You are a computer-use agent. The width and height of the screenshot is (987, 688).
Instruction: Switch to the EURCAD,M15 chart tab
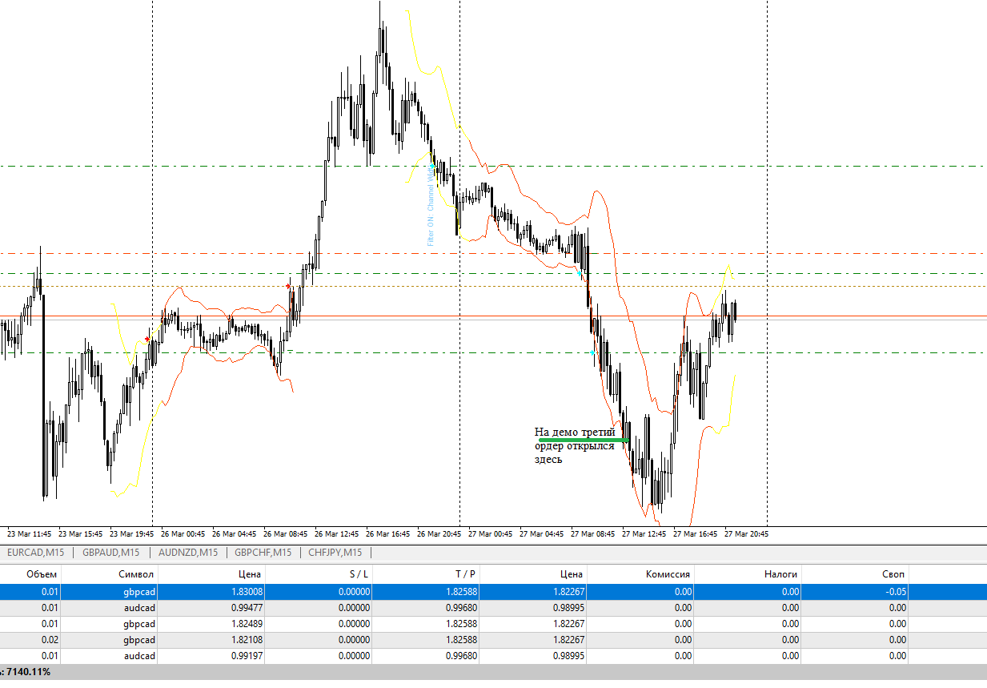[36, 552]
